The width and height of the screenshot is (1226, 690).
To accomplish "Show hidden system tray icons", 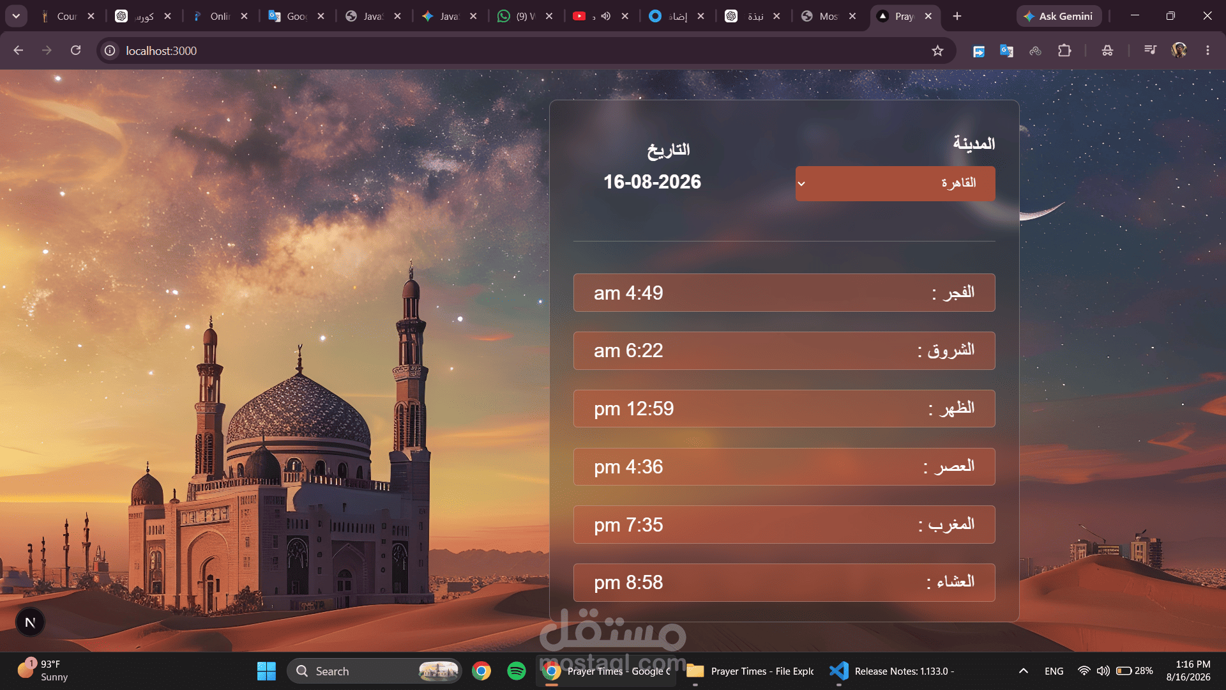I will (1023, 671).
